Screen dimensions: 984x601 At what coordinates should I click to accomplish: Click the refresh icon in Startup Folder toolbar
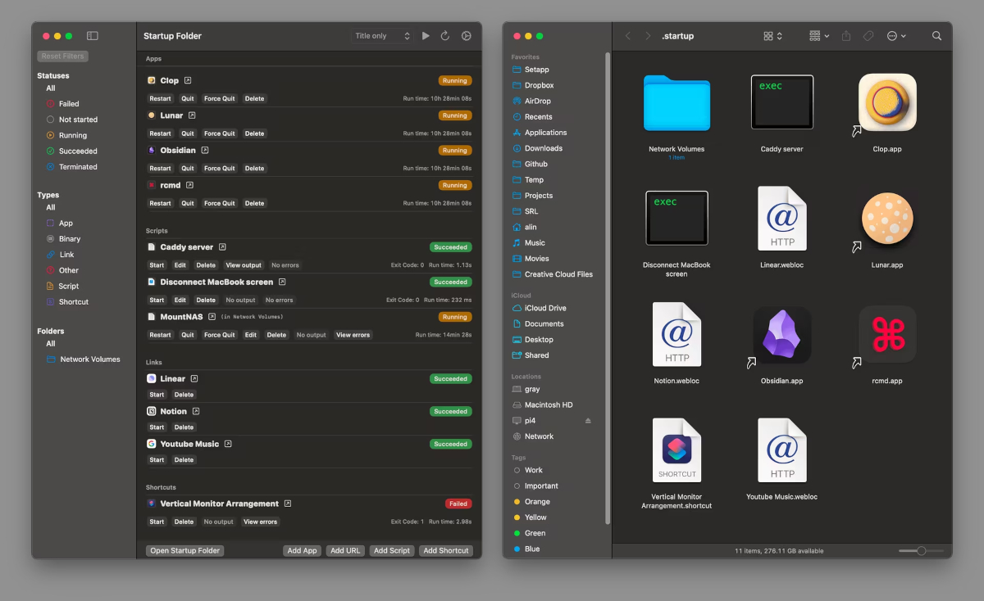pyautogui.click(x=445, y=36)
